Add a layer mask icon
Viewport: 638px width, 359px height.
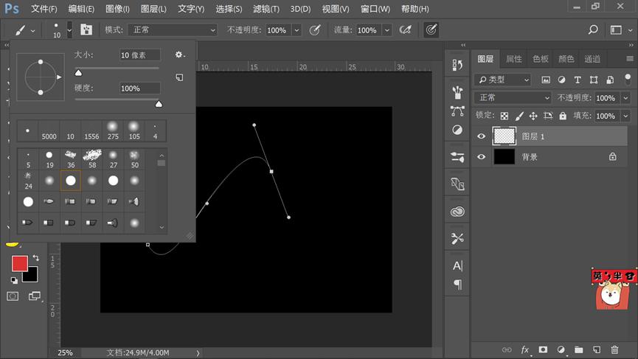pyautogui.click(x=543, y=349)
